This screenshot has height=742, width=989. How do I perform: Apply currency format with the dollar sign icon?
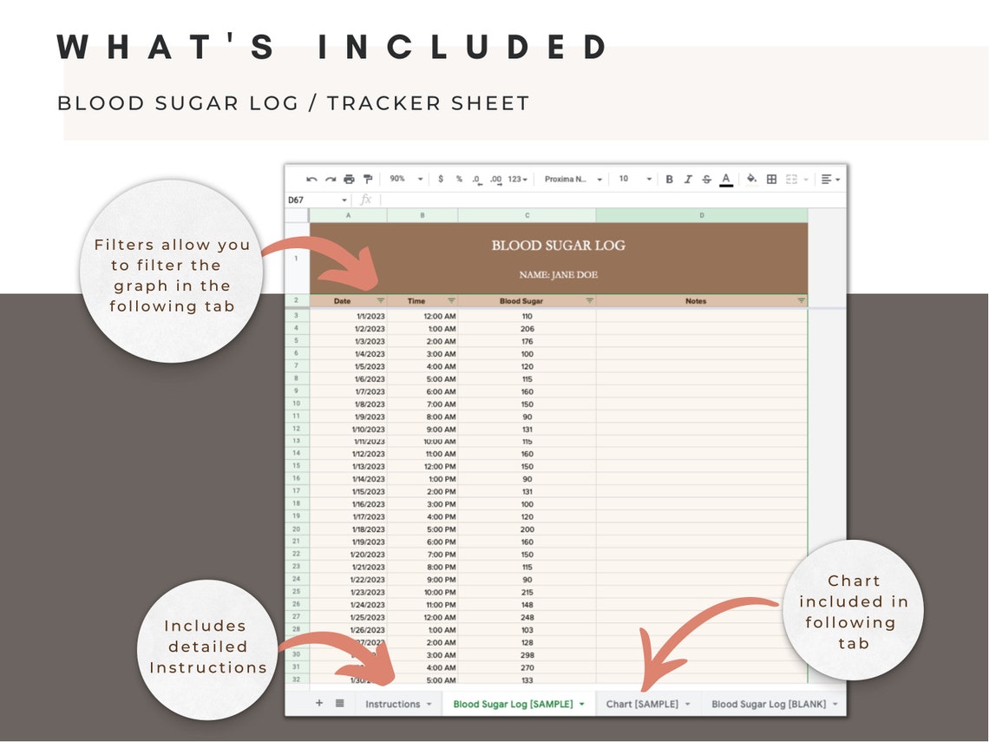click(441, 179)
